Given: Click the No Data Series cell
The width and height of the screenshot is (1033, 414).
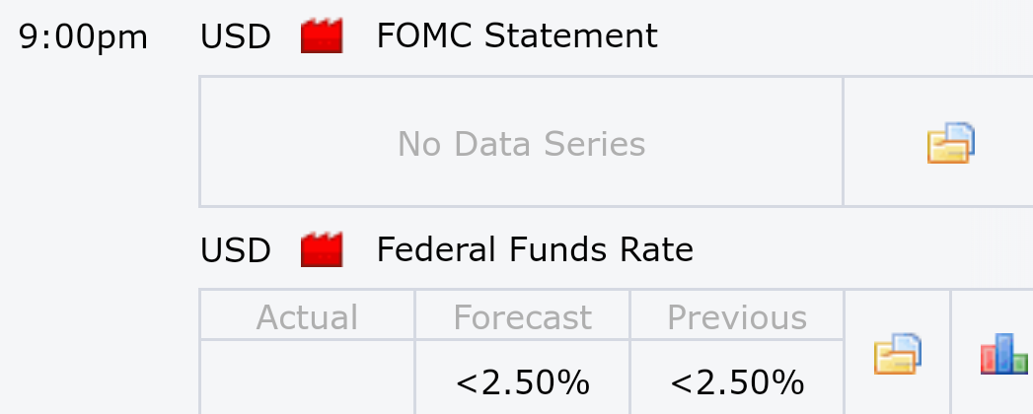Looking at the screenshot, I should (521, 142).
